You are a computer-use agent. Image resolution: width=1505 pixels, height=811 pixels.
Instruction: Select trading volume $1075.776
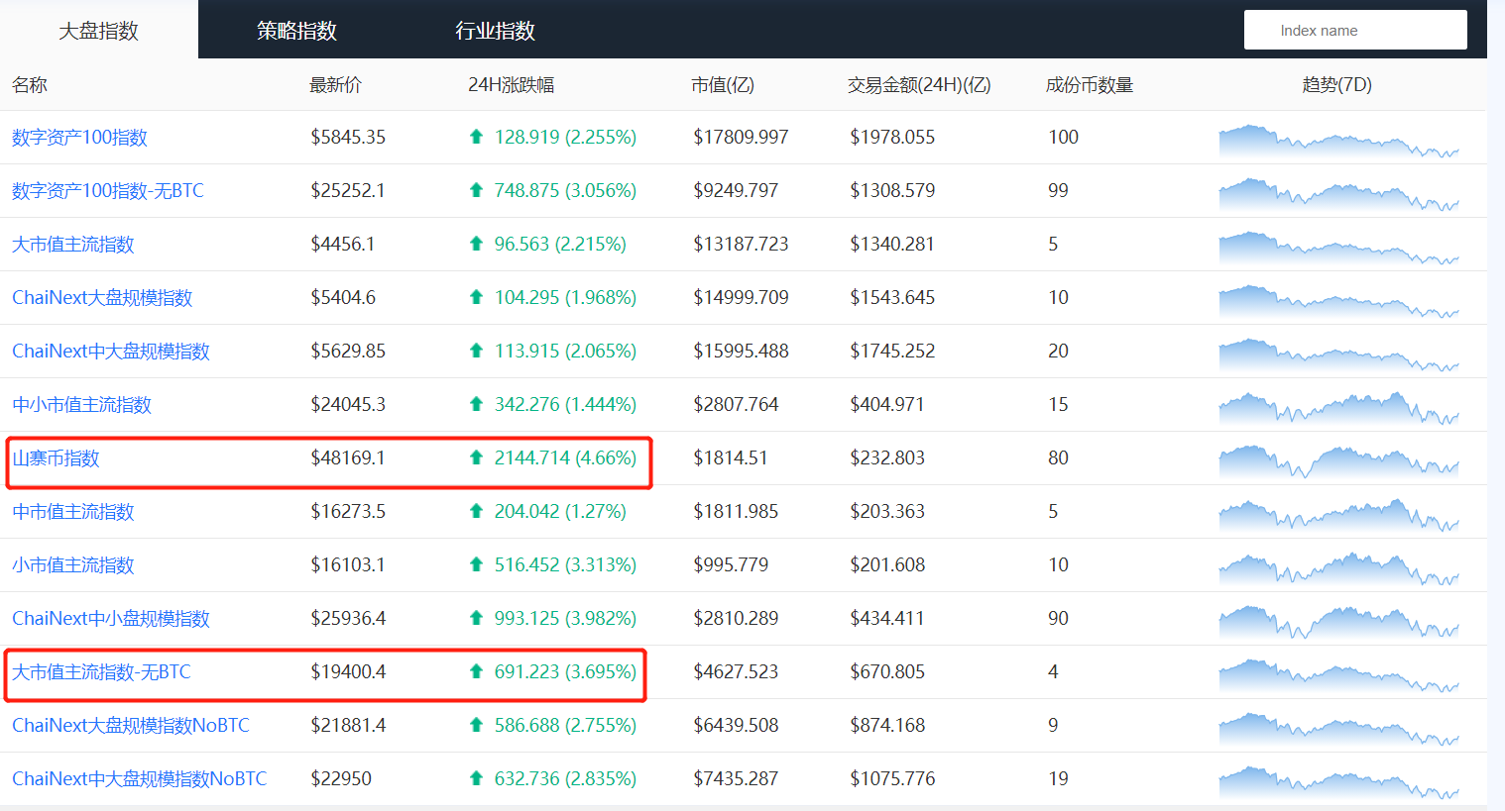(892, 778)
